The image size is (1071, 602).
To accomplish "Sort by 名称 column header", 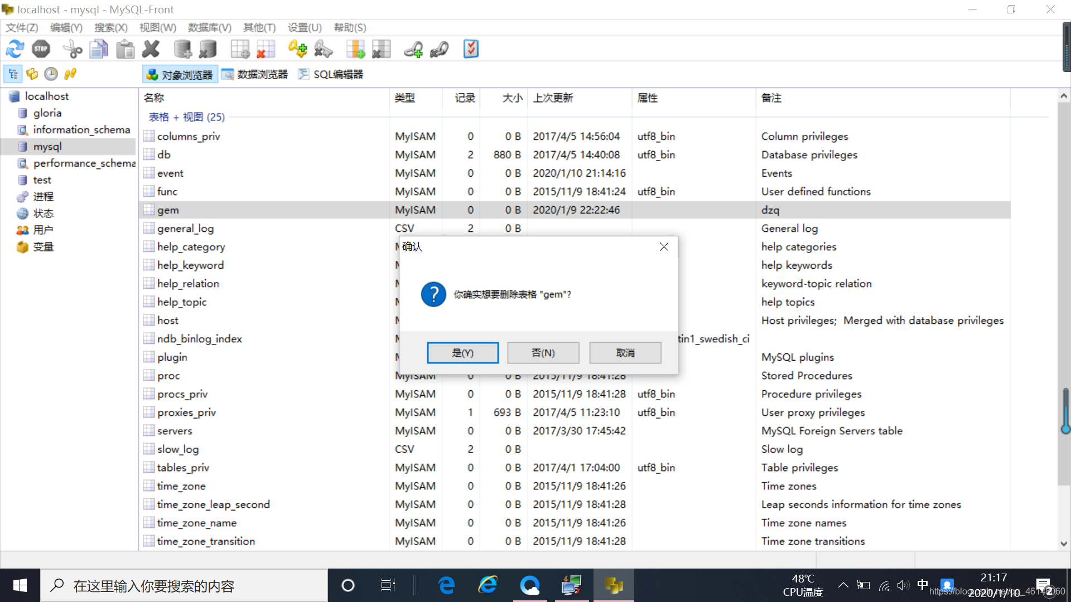I will pyautogui.click(x=264, y=98).
